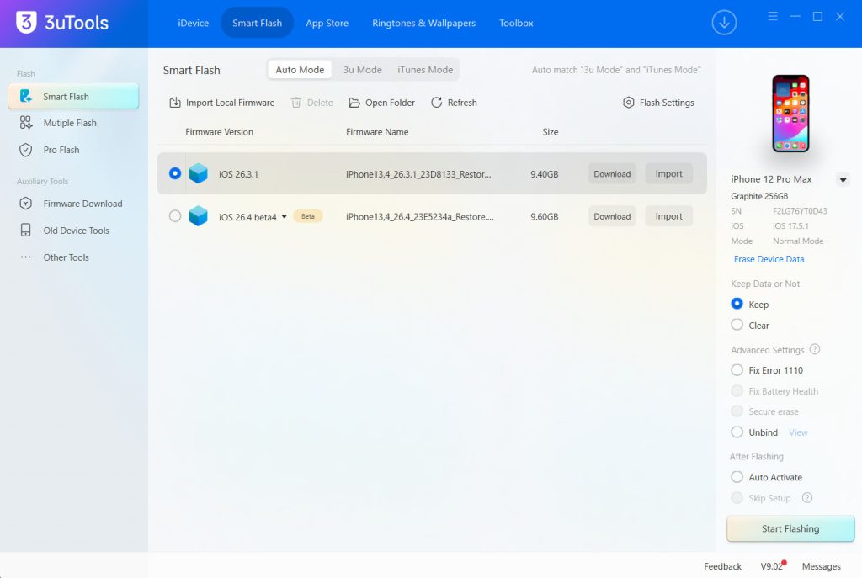Open the iPhone 12 Pro Max device dropdown
This screenshot has height=578, width=862.
click(x=843, y=179)
